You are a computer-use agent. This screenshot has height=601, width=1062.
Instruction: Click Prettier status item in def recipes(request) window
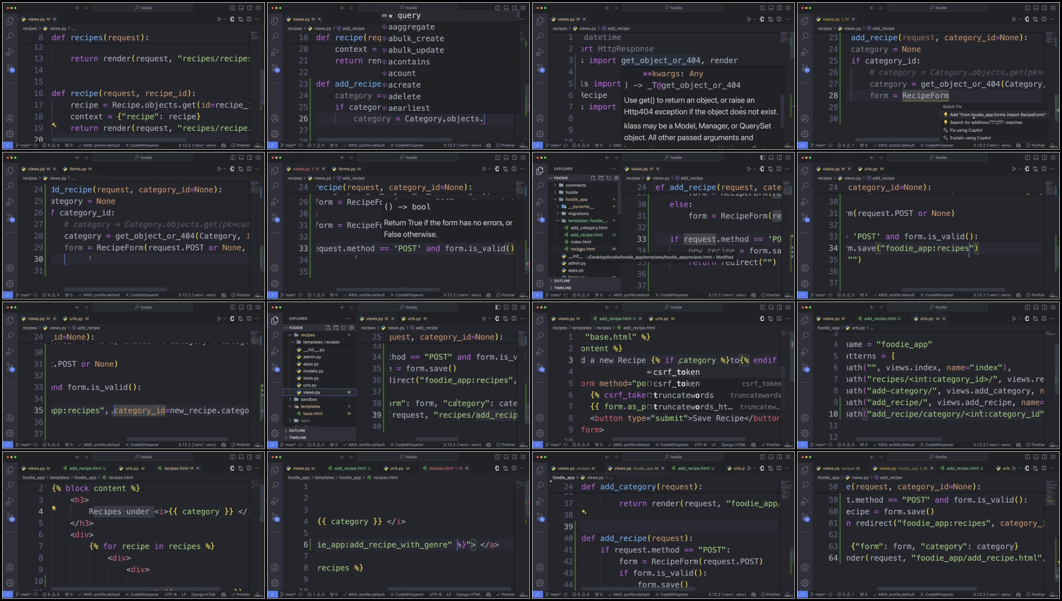point(240,145)
